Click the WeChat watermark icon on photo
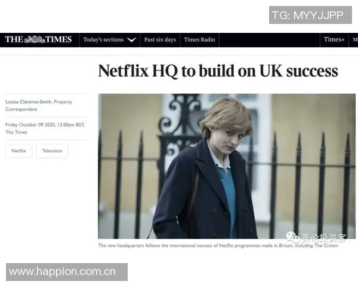This screenshot has height=287, width=358. coord(293,237)
